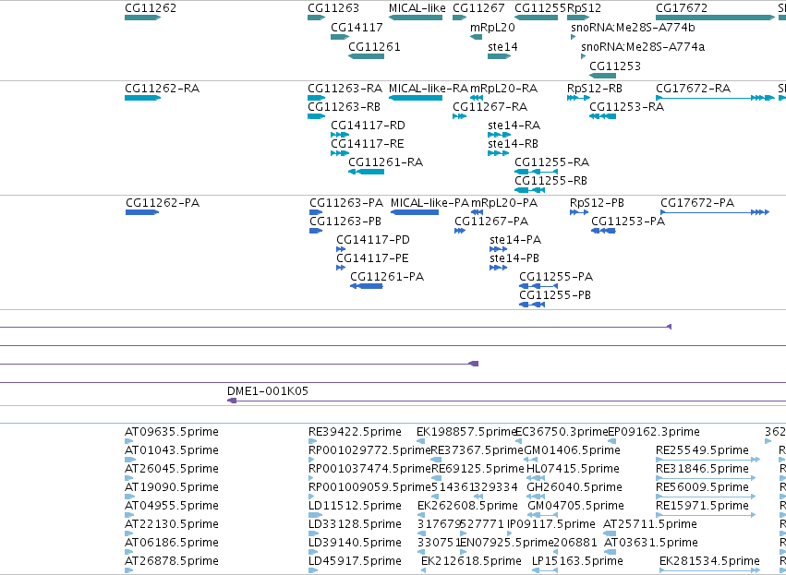Select the ste14 gene feature
This screenshot has width=786, height=575.
(500, 56)
